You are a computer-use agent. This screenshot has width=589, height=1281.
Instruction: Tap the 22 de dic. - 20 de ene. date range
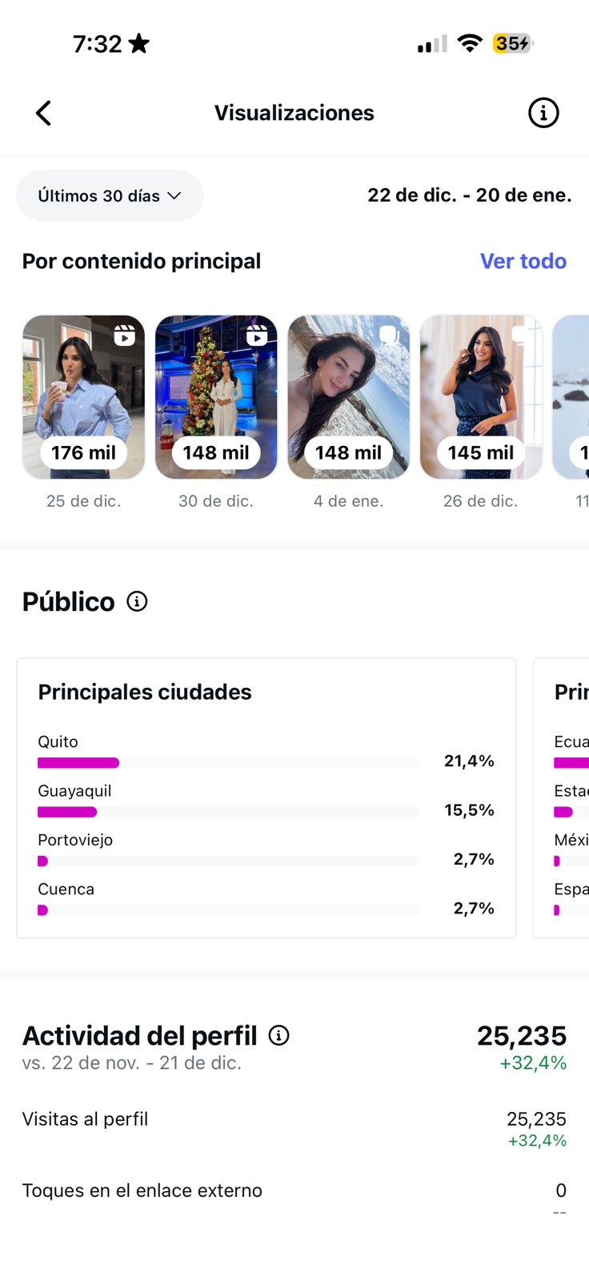(x=469, y=195)
